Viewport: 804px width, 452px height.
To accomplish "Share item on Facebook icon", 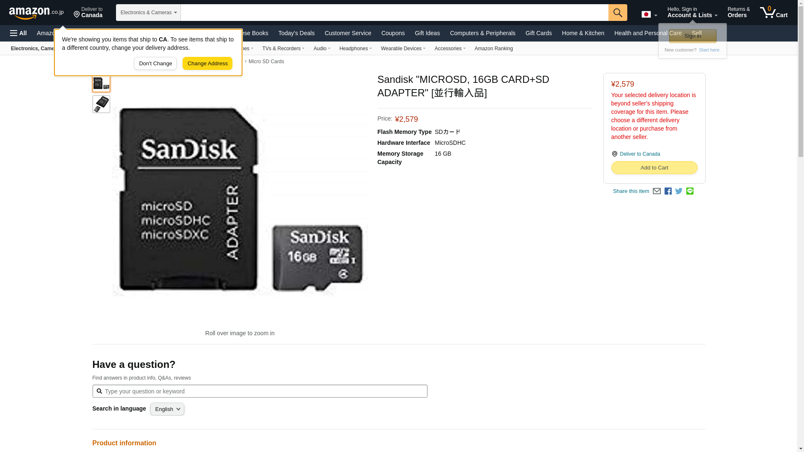I will [668, 191].
